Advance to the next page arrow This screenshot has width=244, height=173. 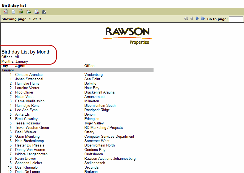[198, 18]
